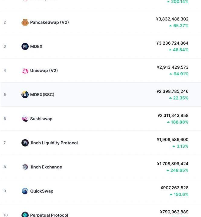Open the Uniswap (V2) name link
The image size is (201, 217).
point(44,71)
